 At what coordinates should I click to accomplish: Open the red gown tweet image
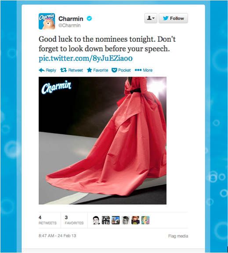pos(102,141)
